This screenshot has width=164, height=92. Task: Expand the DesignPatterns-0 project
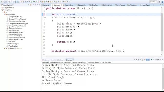1,8
